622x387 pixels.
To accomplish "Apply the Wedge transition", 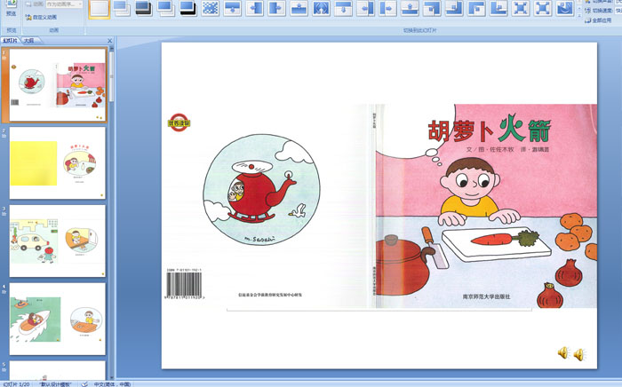I will (322, 8).
